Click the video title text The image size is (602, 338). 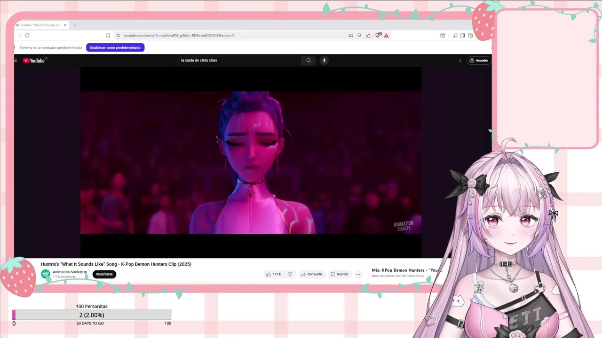(x=116, y=264)
